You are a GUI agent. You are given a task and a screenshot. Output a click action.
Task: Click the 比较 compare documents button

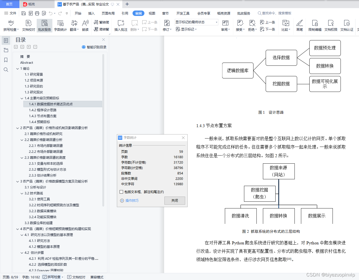click(286, 26)
